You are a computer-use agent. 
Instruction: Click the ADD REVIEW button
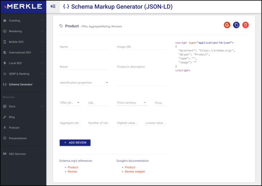pyautogui.click(x=75, y=143)
